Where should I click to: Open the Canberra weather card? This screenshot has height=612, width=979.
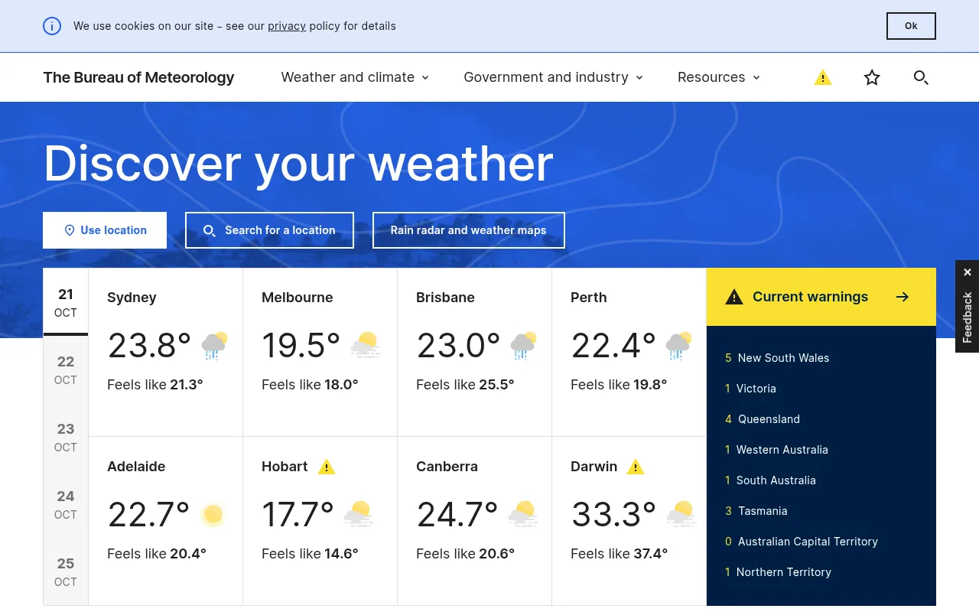475,521
